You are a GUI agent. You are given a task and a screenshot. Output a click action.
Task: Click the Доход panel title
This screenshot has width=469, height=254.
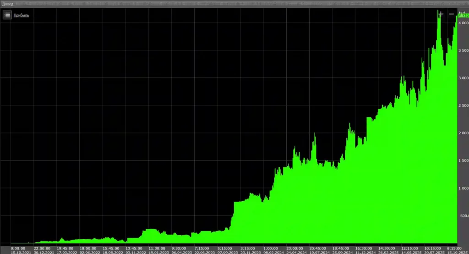pyautogui.click(x=7, y=4)
